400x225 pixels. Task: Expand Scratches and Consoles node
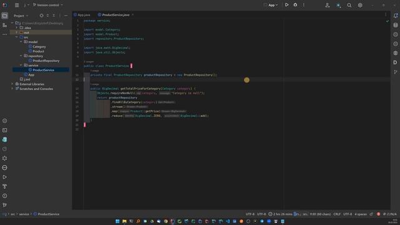tap(12, 89)
